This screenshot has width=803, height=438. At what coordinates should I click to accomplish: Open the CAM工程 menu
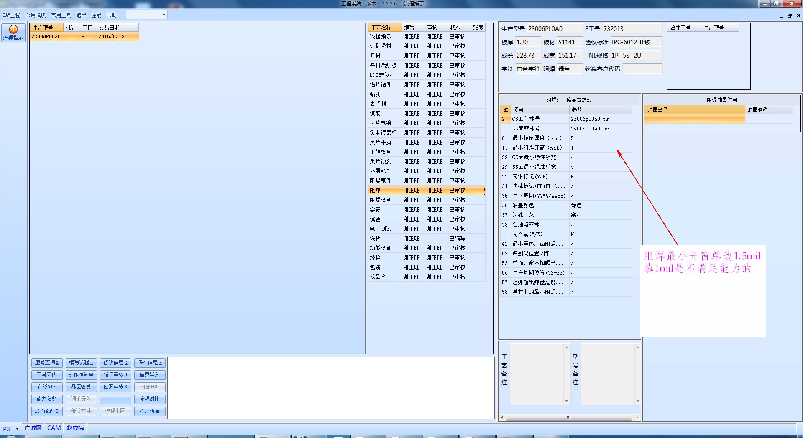point(11,15)
